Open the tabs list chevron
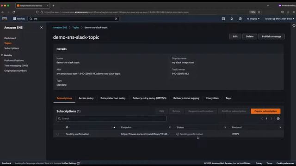 pyautogui.click(x=268, y=6)
